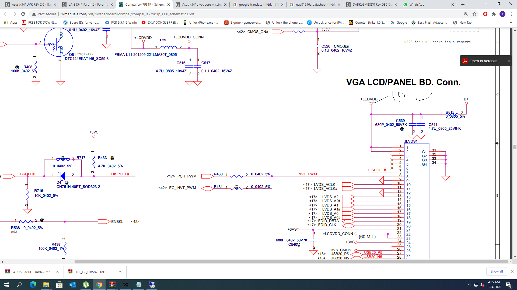
Task: Show hidden system tray icons
Action: point(469,285)
